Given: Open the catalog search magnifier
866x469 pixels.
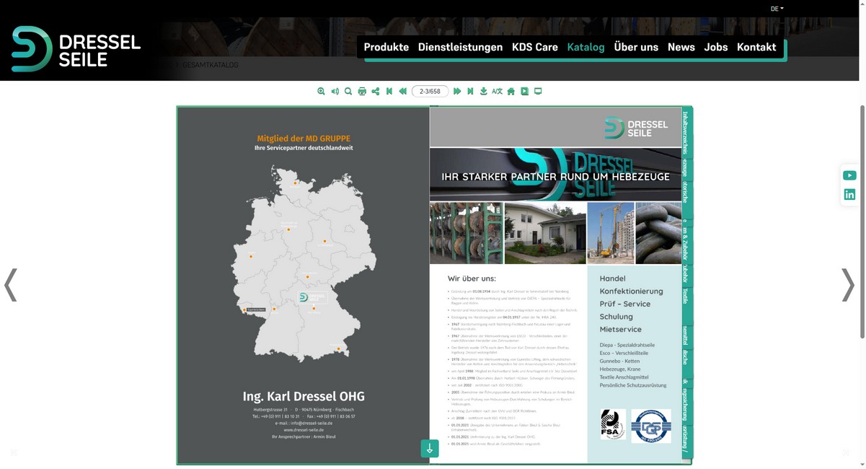Looking at the screenshot, I should (x=348, y=92).
